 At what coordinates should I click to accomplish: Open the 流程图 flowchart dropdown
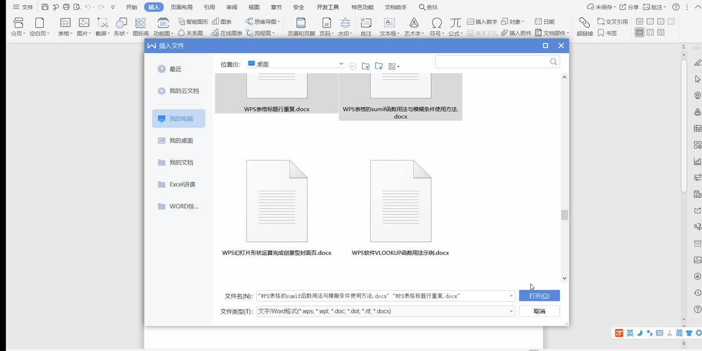pos(261,33)
